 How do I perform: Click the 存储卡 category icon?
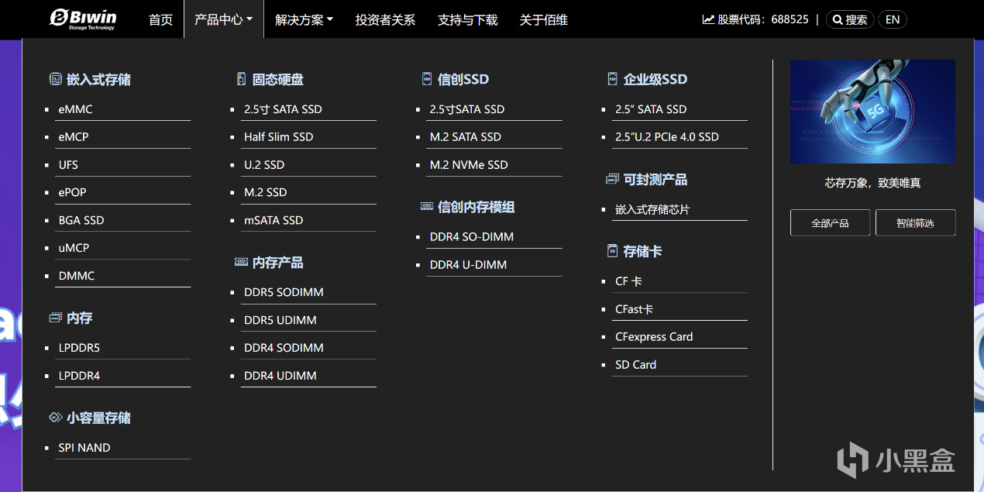[612, 251]
